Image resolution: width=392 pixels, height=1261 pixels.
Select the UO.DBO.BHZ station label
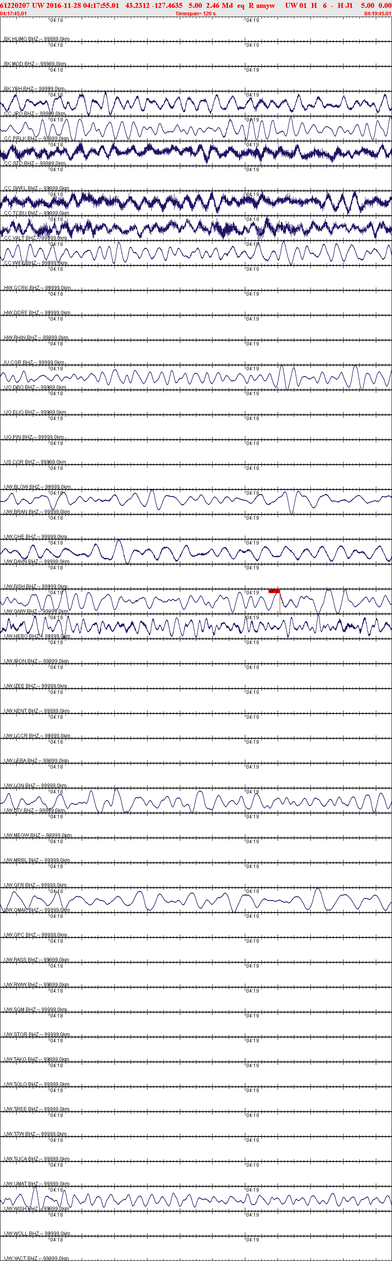click(35, 388)
